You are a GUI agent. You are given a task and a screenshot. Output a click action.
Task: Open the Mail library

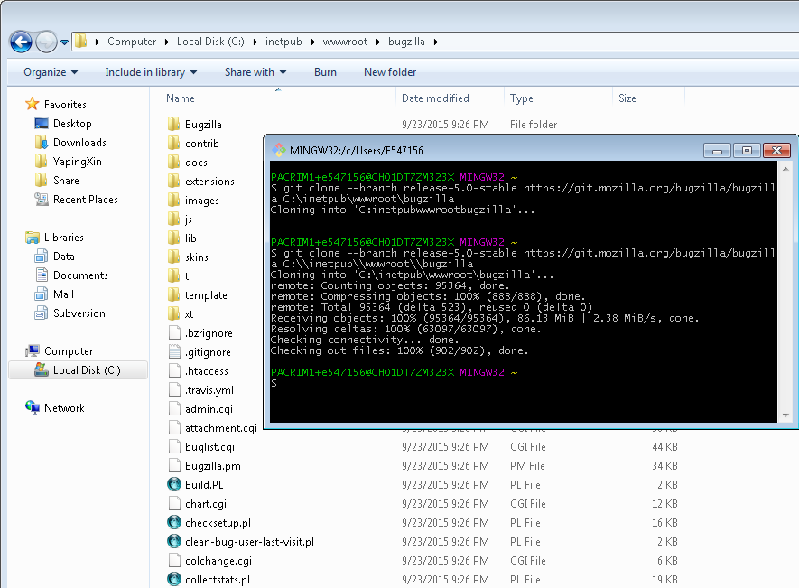click(x=63, y=294)
